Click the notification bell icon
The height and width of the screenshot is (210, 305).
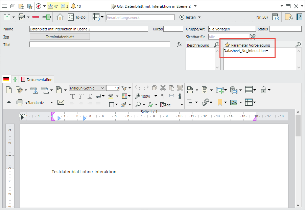(x=73, y=6)
